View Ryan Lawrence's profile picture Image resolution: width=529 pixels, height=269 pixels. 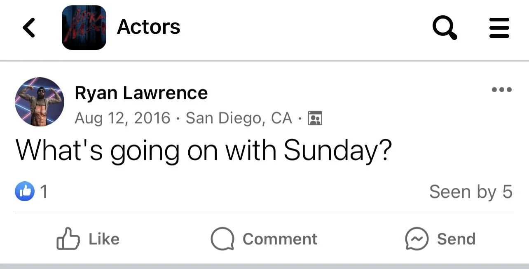[40, 101]
